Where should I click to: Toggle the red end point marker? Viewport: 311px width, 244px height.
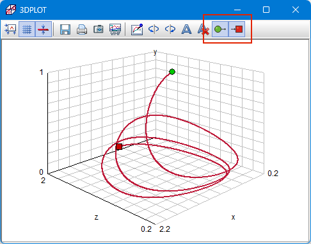tap(237, 29)
